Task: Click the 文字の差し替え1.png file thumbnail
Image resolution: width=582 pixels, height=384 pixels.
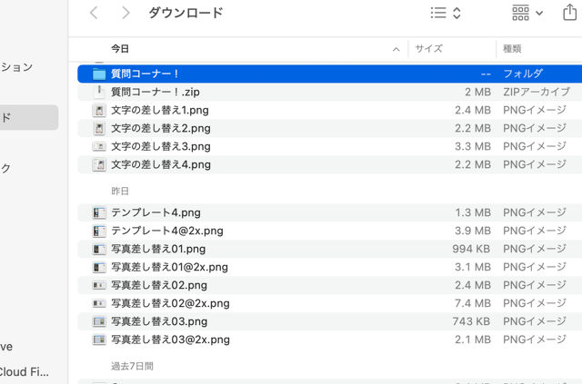Action: point(99,110)
